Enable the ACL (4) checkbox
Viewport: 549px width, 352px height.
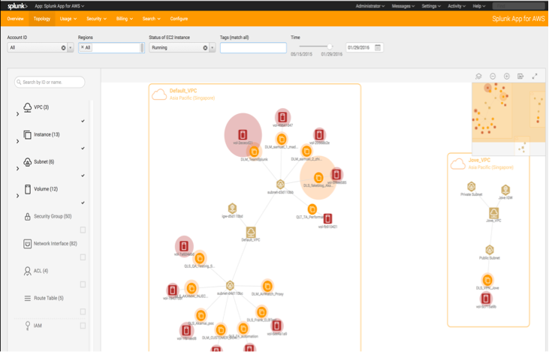[x=83, y=284]
